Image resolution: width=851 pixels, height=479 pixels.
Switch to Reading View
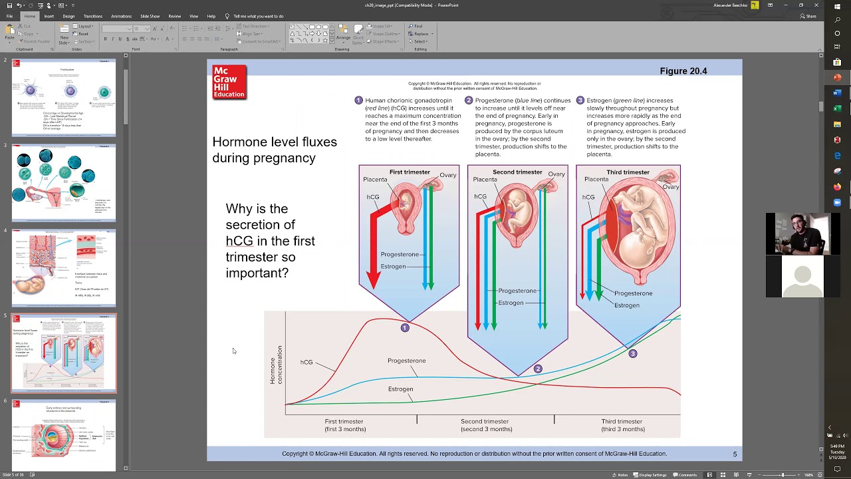point(736,475)
